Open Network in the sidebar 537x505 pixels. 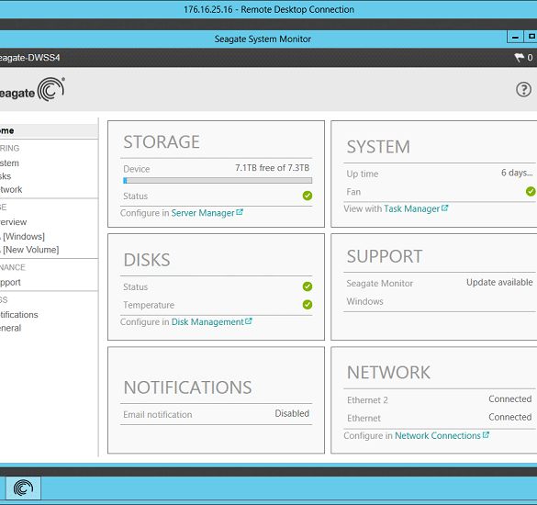(x=11, y=190)
